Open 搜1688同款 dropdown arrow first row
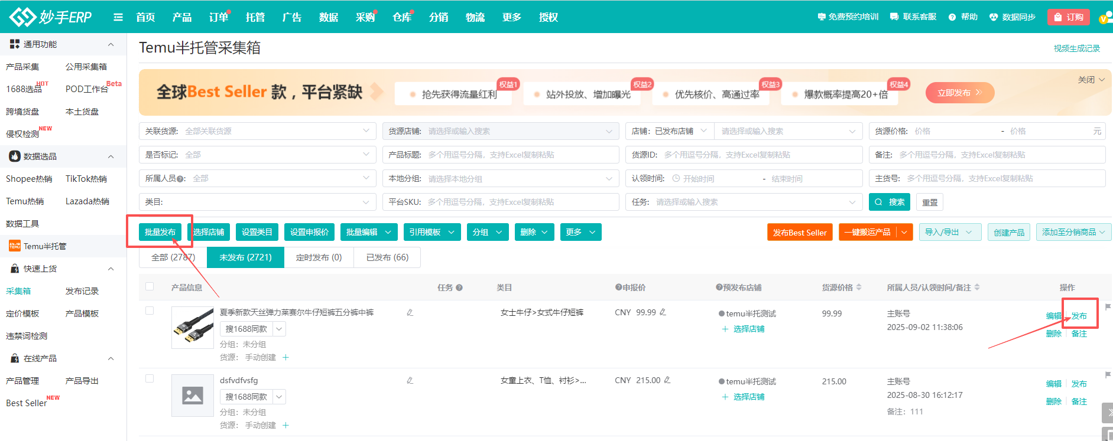1113x441 pixels. (279, 329)
